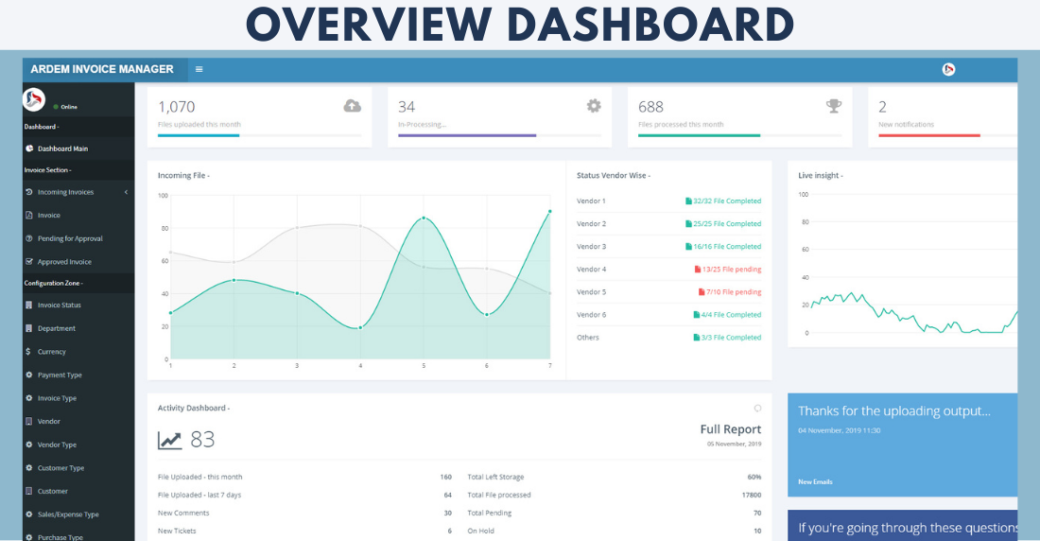Expand the Incoming Invoices submenu arrow
1040x541 pixels.
point(126,192)
